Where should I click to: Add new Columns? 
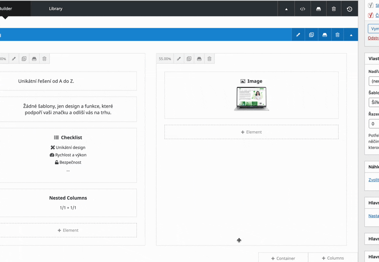(333, 258)
